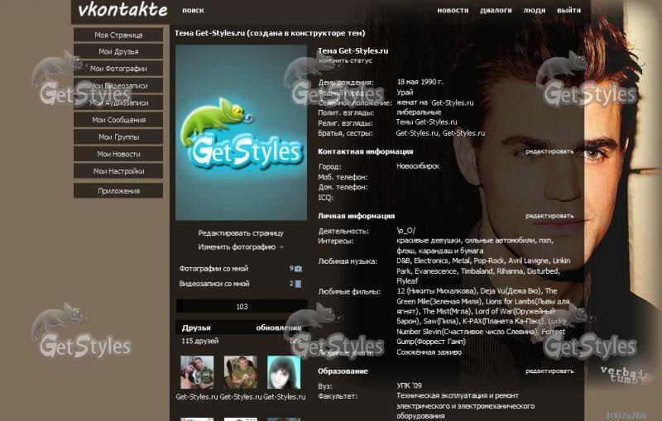Click либеральные political views link
The height and width of the screenshot is (421, 662).
419,112
